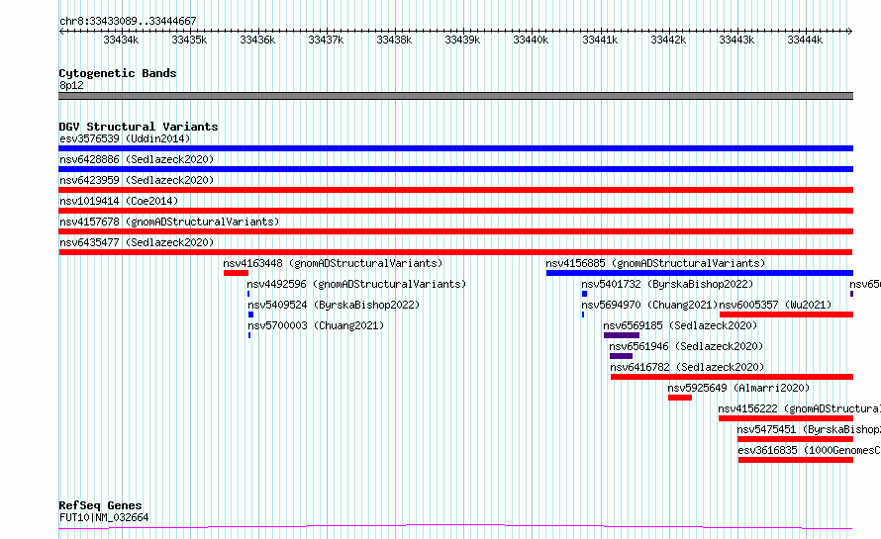Click nsv5409524 (ByrskaBishop2022) label
Viewport: 881px width, 539px height.
point(334,305)
